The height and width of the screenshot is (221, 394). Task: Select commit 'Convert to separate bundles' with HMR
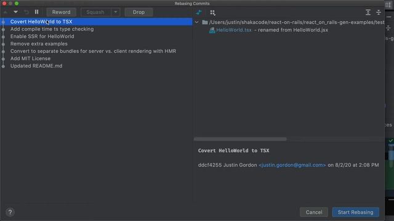[x=96, y=51]
